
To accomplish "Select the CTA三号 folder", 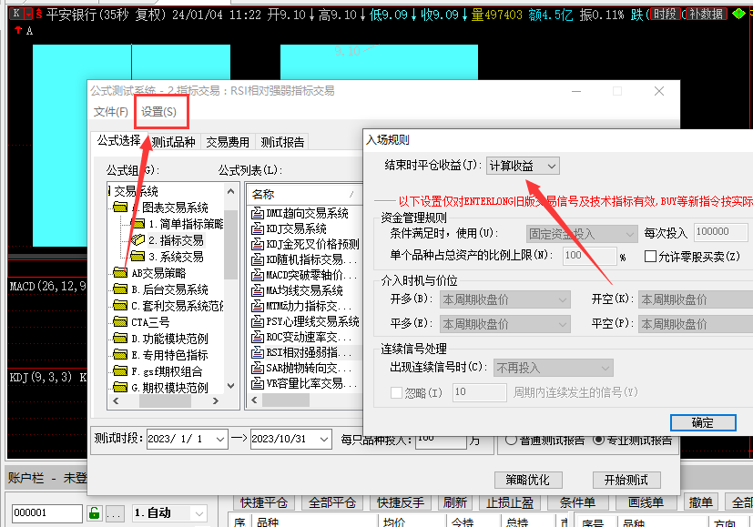I will [x=150, y=322].
